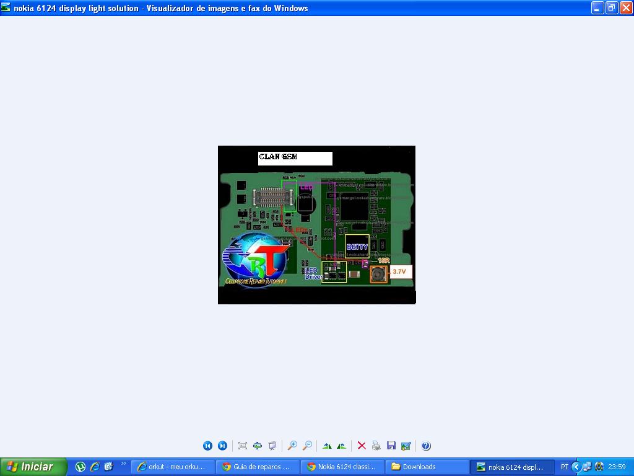634x476 pixels.
Task: Zoom in with the magnifier plus icon
Action: coord(292,446)
